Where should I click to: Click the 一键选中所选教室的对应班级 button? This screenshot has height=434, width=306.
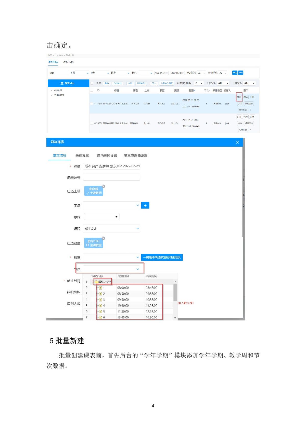[162, 257]
